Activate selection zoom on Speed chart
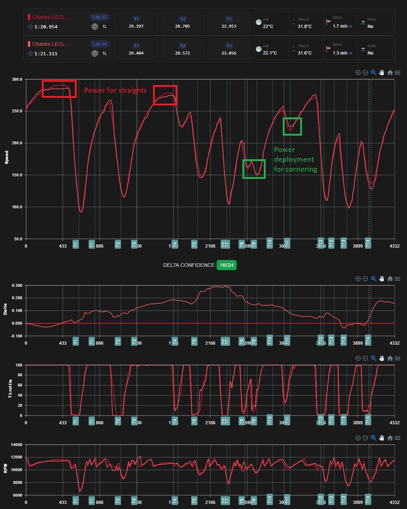Screen dimensions: 407x509 click(374, 73)
